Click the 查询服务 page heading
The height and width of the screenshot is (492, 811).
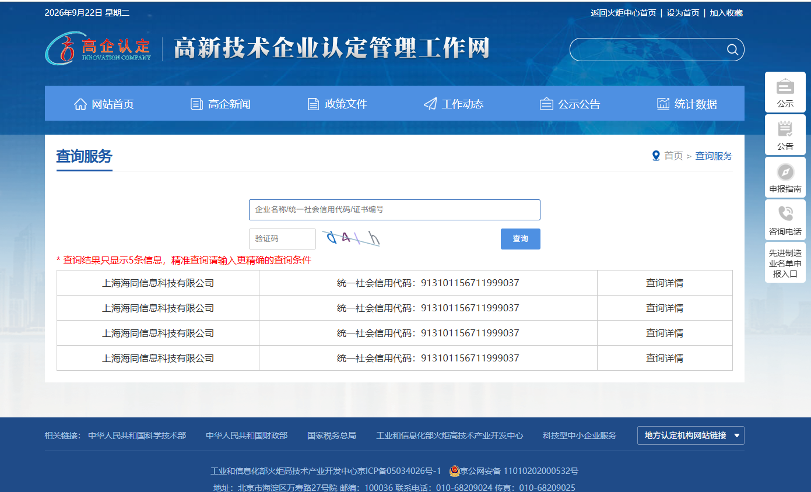84,156
